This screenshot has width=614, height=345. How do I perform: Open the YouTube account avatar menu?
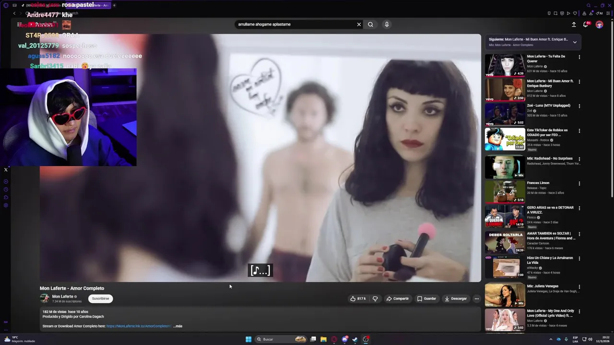point(599,24)
